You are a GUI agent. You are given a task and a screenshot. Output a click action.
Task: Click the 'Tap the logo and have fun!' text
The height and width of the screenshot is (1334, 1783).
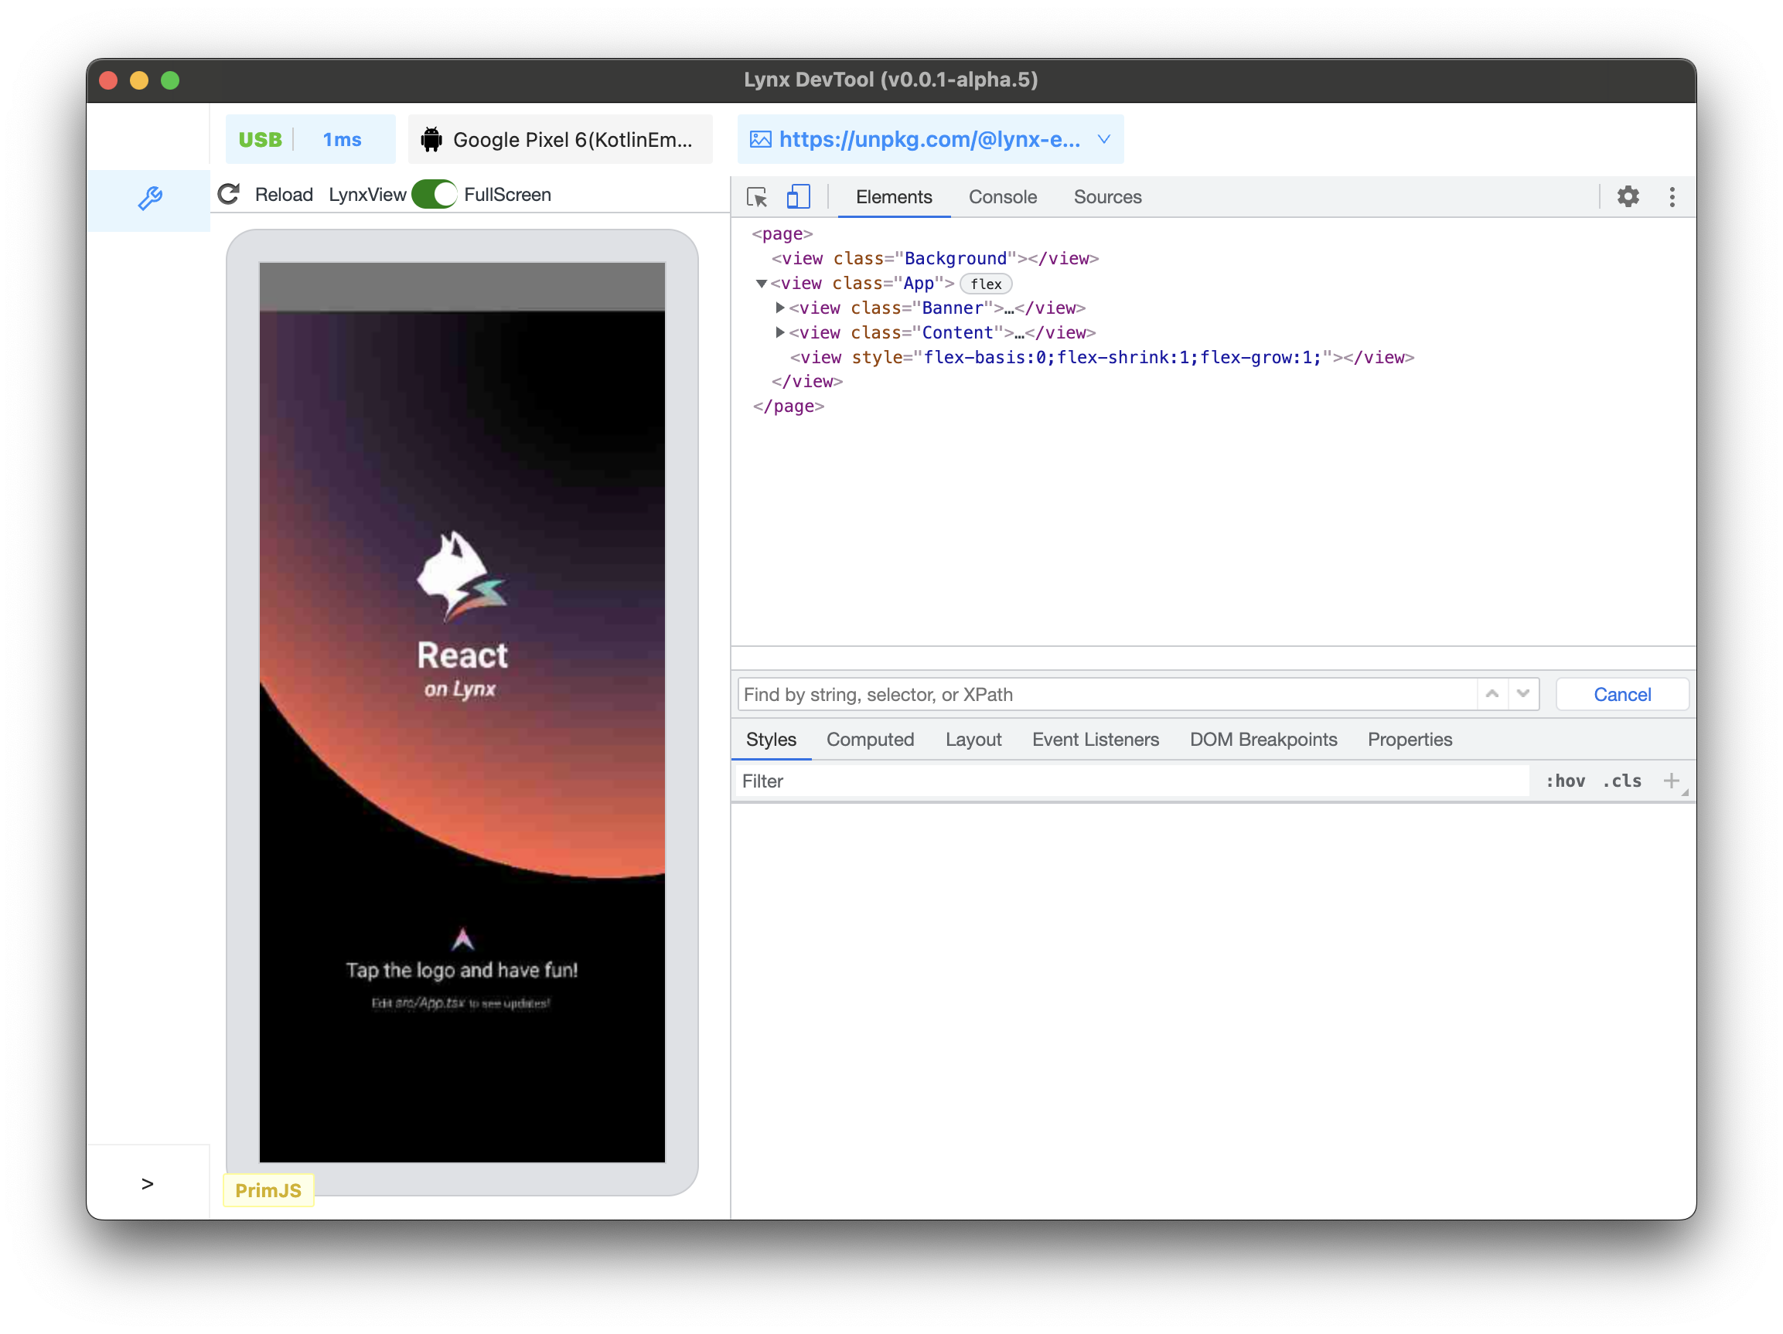pos(462,970)
